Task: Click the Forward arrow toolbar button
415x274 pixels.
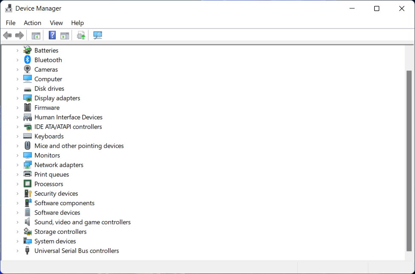Action: click(x=19, y=36)
